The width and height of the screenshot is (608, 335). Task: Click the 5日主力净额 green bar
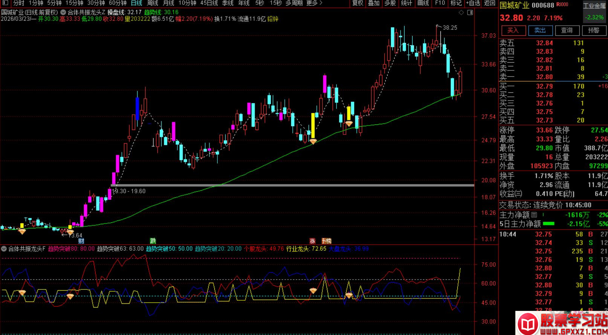548,224
